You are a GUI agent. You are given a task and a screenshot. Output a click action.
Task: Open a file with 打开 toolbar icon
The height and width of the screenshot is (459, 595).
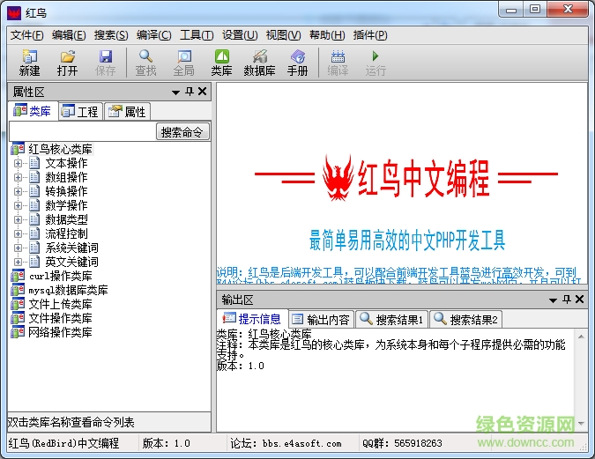coord(68,63)
